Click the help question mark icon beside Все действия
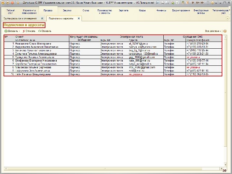Screen dimensions: 232x174 [x=225, y=31]
